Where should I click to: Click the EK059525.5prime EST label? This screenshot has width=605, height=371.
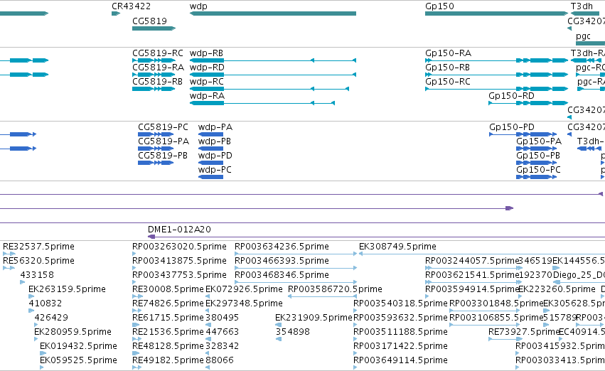pos(78,360)
